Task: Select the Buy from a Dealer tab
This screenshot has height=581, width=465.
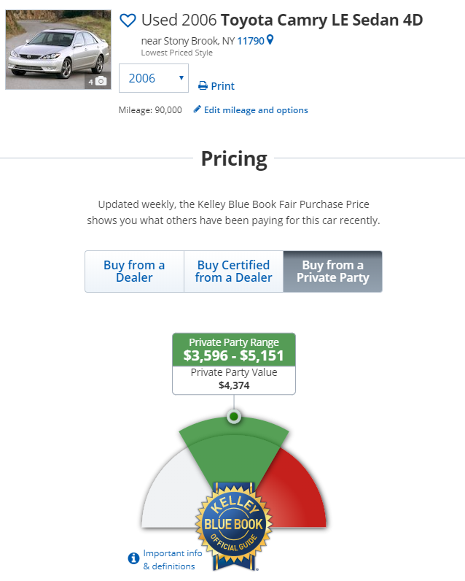Action: (134, 272)
